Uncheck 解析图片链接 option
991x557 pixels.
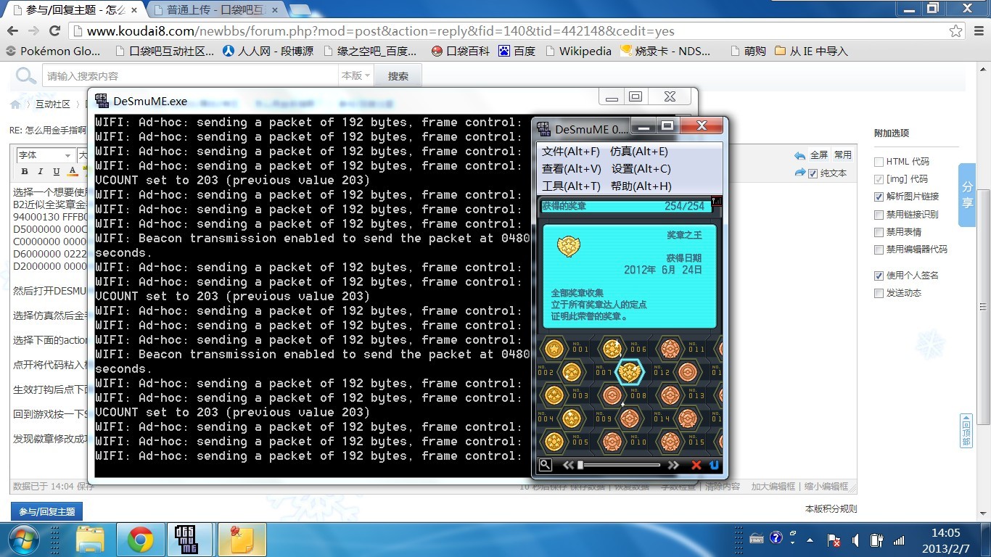[879, 197]
